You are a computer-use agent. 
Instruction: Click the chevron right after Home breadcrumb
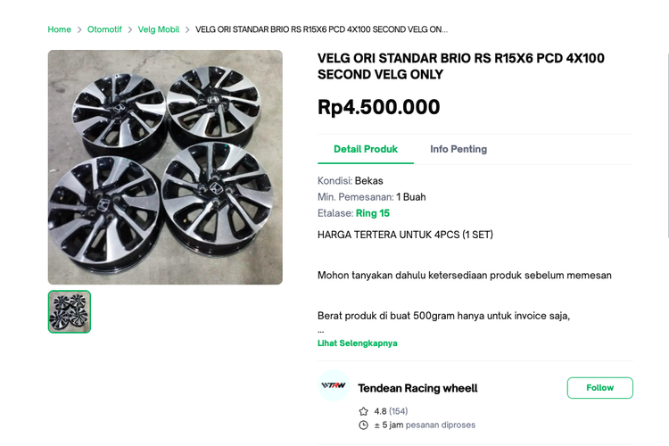click(79, 29)
